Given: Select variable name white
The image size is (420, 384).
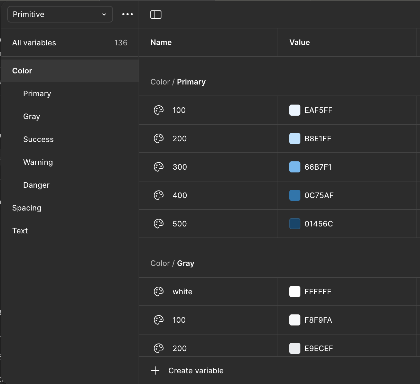Looking at the screenshot, I should point(183,292).
